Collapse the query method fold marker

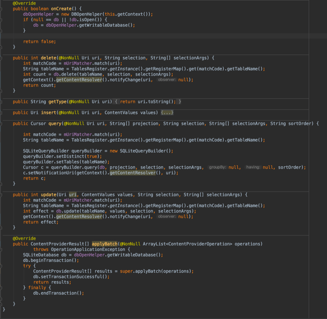coord(1,124)
